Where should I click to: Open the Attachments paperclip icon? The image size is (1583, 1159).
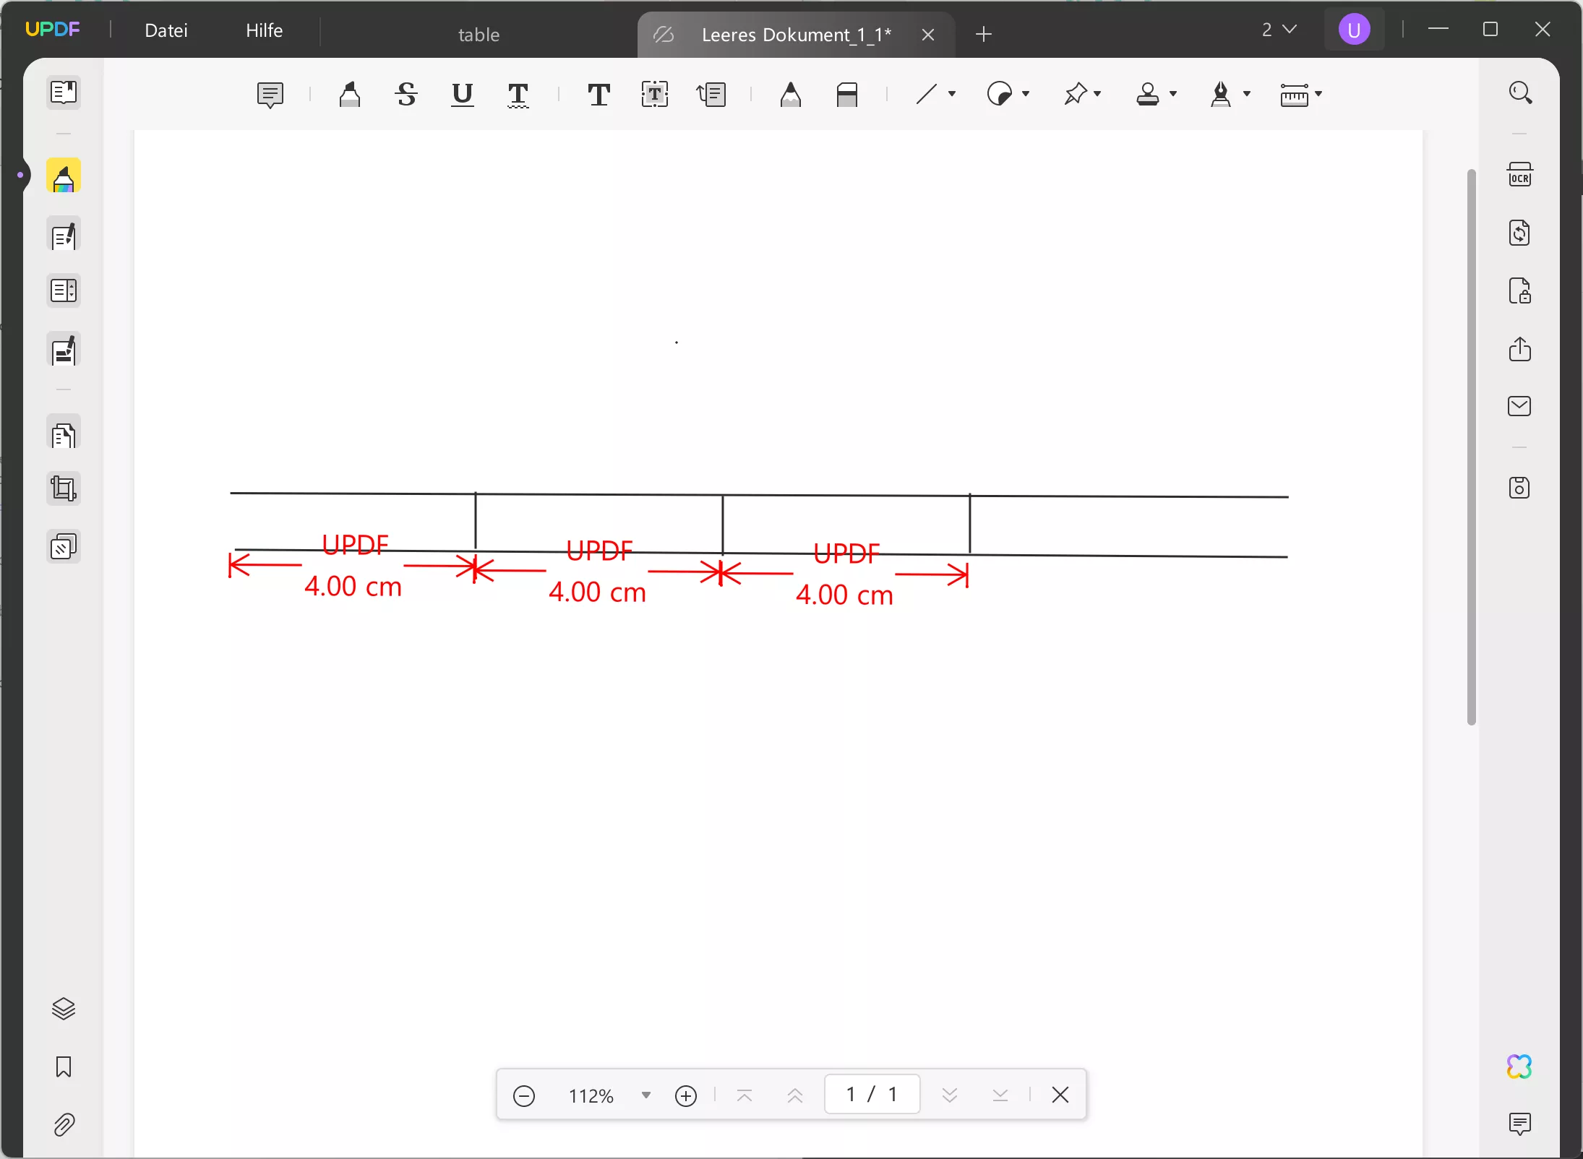point(64,1124)
